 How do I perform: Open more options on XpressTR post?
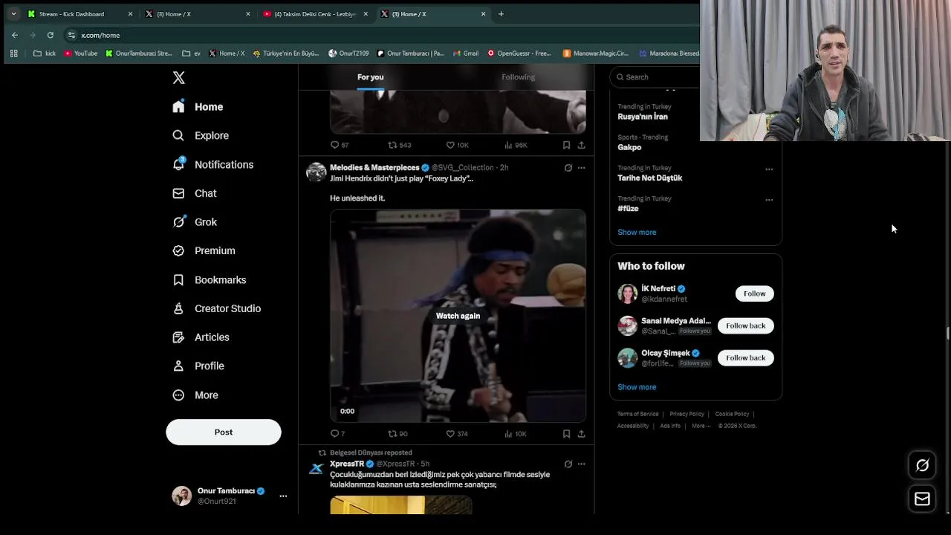(x=581, y=464)
